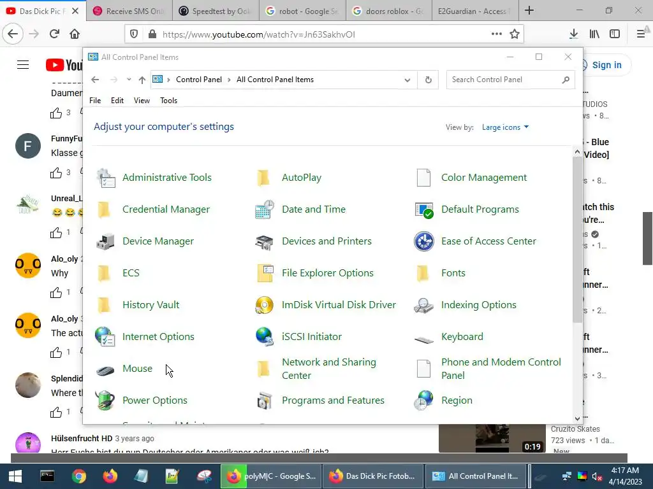Click Cruzito Skates video thumbnail
653x489 pixels.
[492, 439]
